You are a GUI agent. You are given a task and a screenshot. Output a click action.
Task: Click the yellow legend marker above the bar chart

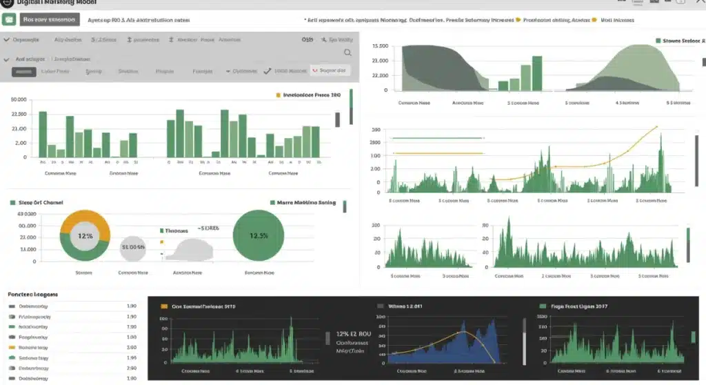[x=278, y=95]
